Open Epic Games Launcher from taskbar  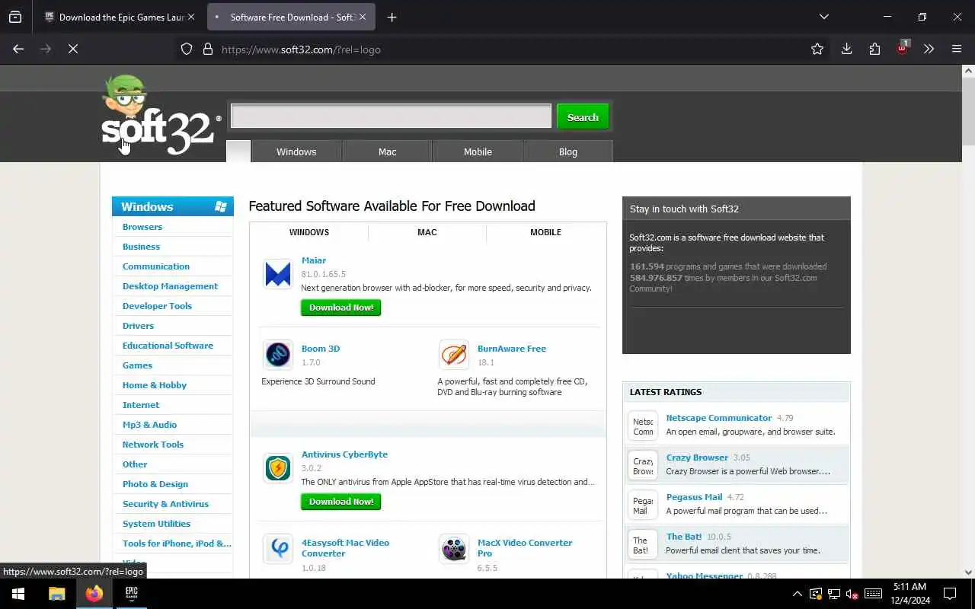pos(131,594)
